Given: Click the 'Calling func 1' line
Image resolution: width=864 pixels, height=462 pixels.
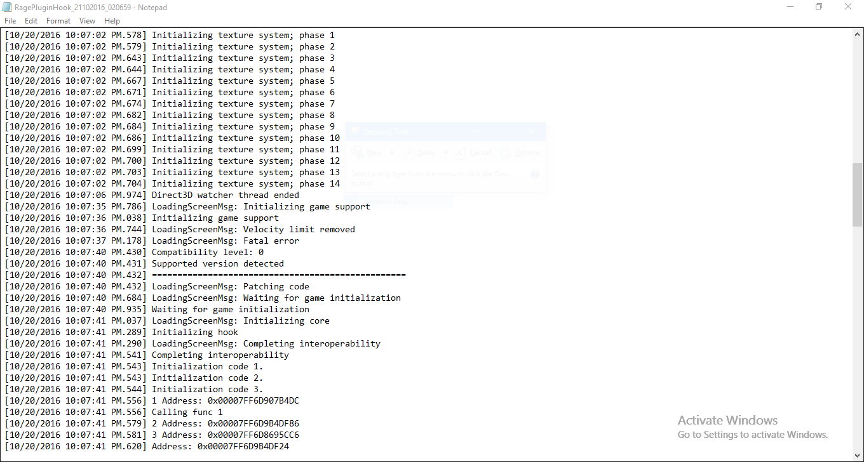Looking at the screenshot, I should (114, 412).
